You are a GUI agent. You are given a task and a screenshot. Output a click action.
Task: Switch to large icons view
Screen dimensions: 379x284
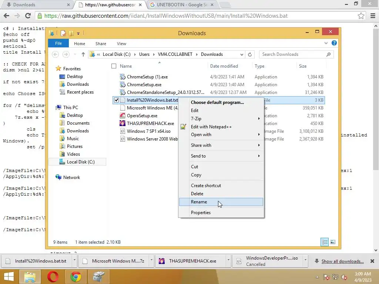[x=333, y=242]
